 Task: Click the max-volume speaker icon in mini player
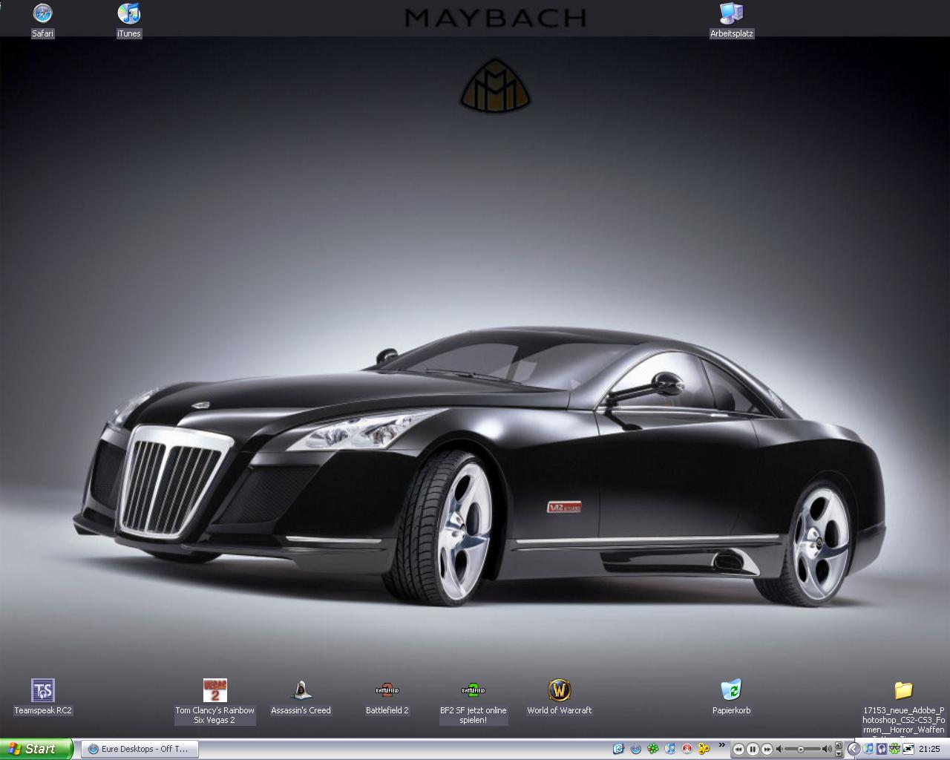coord(827,750)
